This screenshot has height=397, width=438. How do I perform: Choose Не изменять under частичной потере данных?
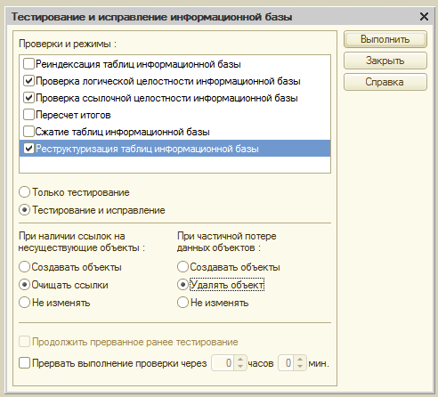(x=182, y=303)
